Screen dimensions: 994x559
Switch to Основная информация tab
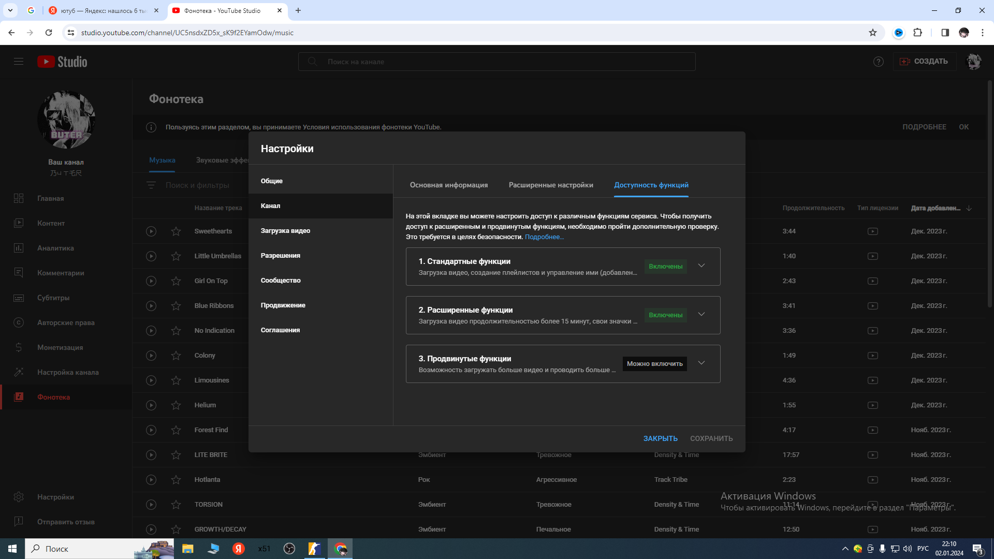pos(449,185)
